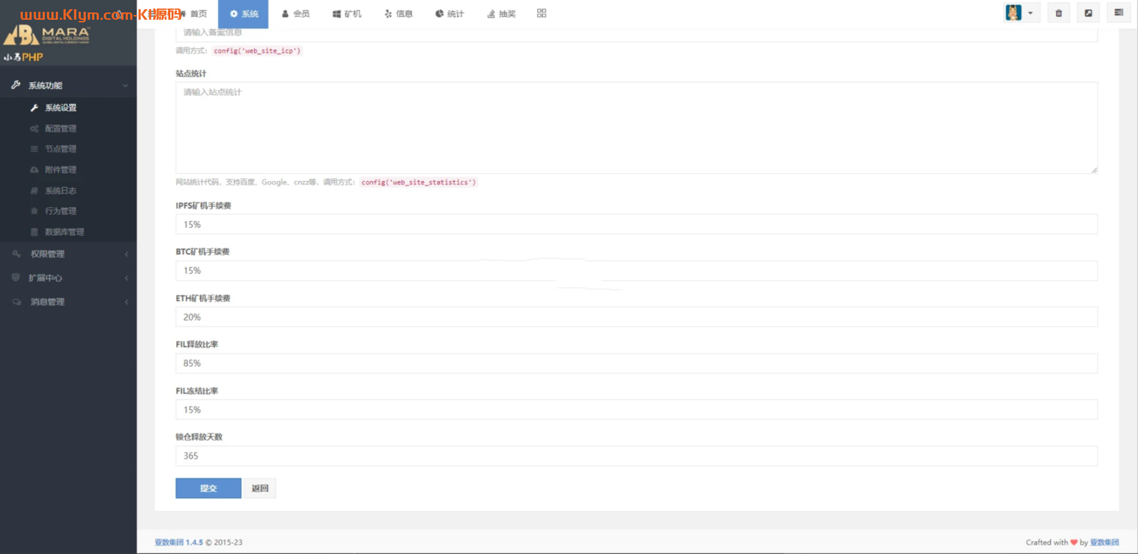Click the grid apps icon in top navigation
This screenshot has width=1138, height=554.
[542, 13]
